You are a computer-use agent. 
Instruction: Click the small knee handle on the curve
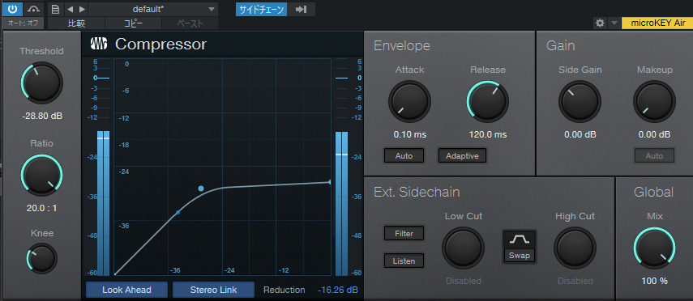tap(178, 212)
